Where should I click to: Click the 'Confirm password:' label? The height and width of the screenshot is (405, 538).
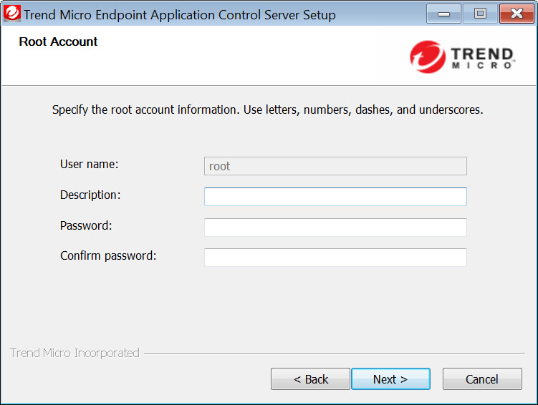point(107,255)
